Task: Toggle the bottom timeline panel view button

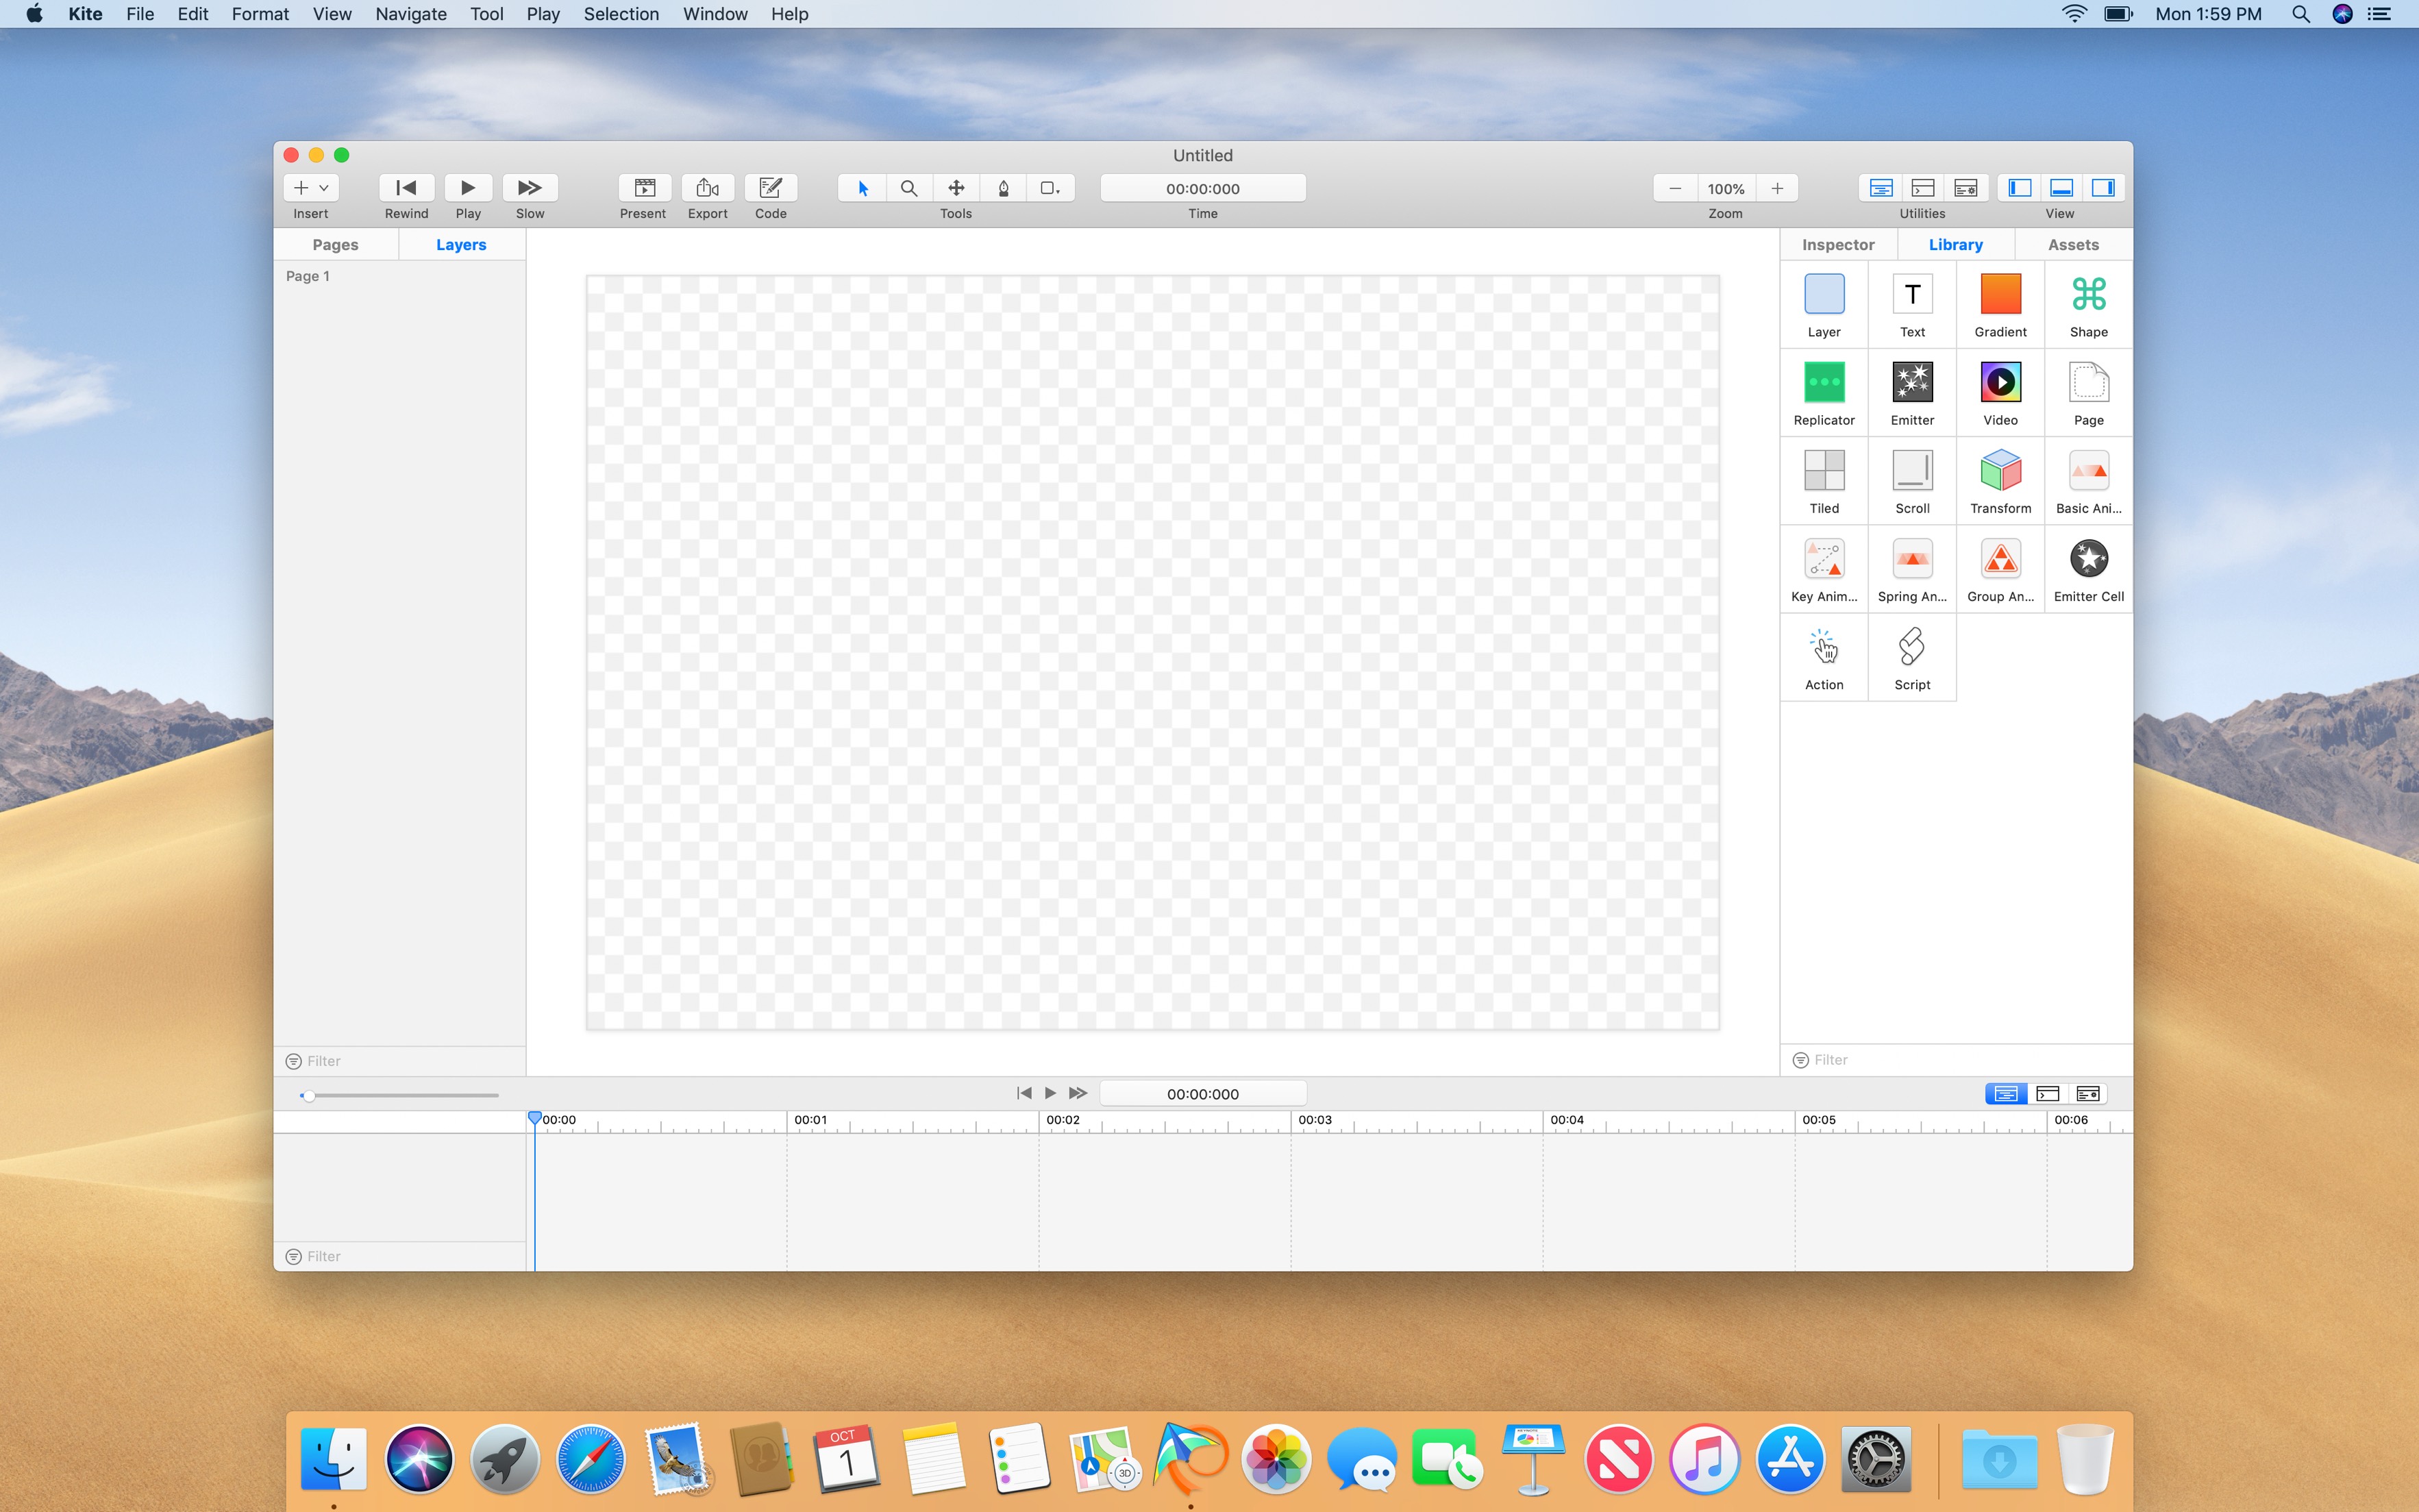Action: click(x=2061, y=188)
